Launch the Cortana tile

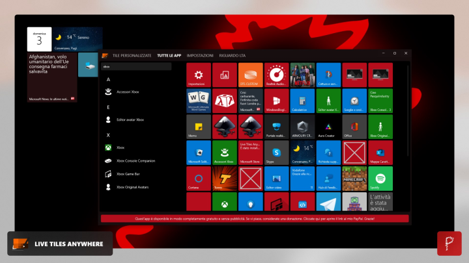[199, 179]
